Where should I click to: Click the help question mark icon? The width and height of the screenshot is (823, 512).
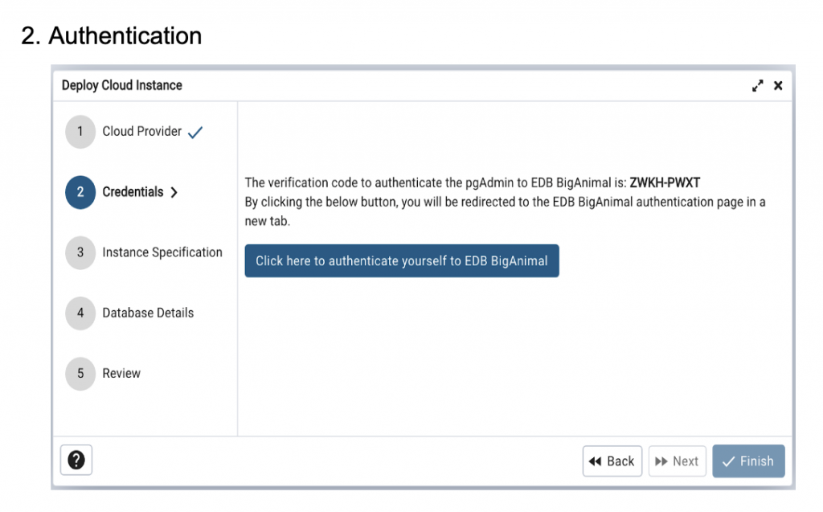coord(76,460)
